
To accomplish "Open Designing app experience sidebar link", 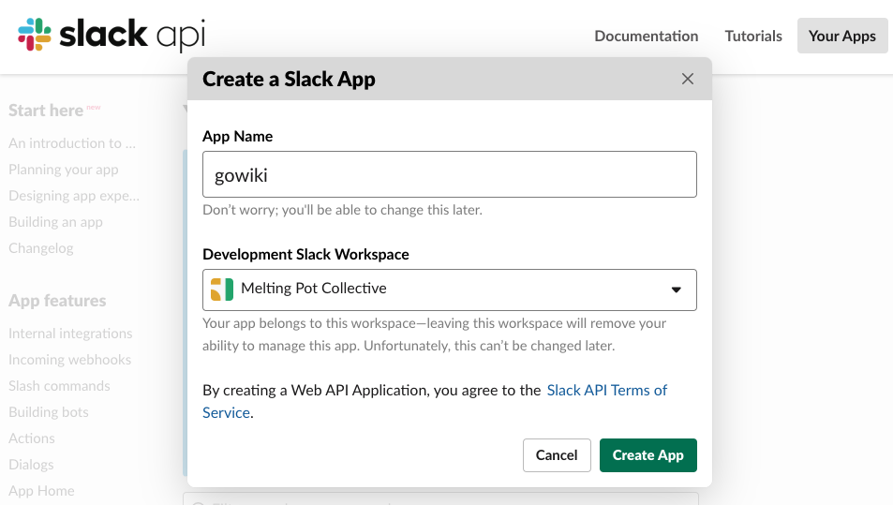I will point(74,196).
